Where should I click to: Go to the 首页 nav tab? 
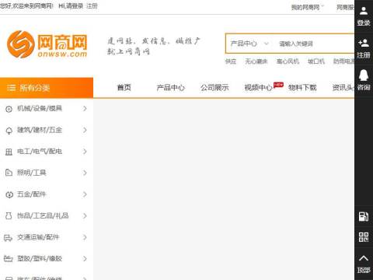coord(124,88)
